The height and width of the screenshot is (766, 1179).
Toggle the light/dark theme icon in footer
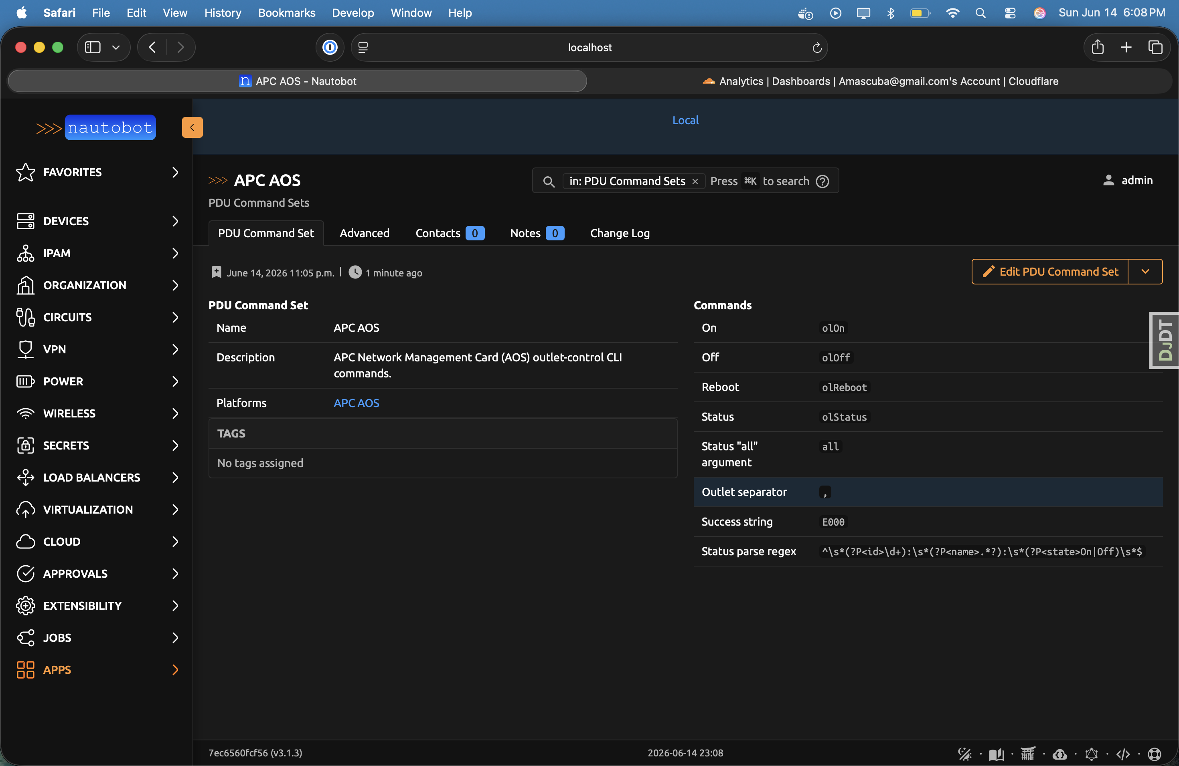[964, 754]
